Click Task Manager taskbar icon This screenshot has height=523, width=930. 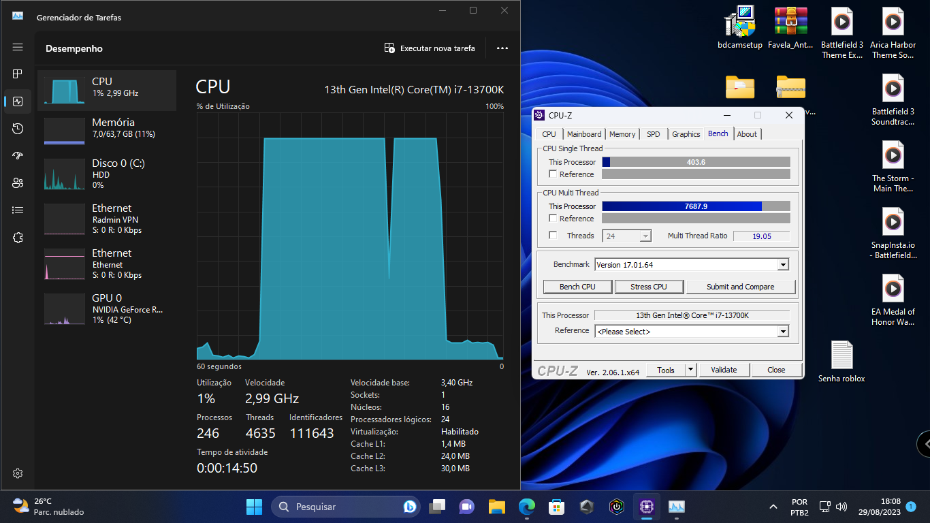tap(676, 507)
